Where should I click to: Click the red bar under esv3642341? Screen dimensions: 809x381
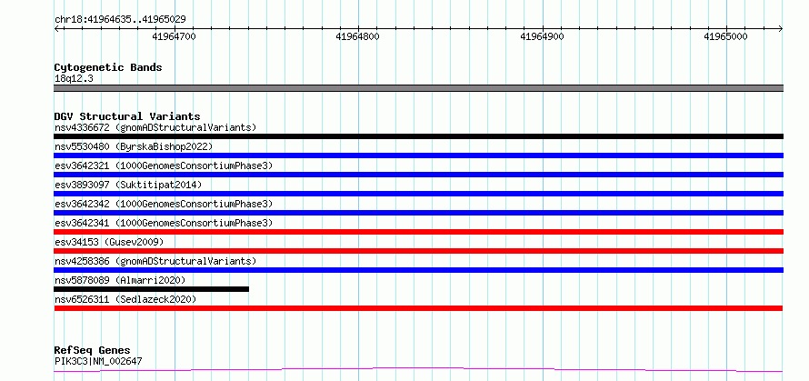[418, 232]
